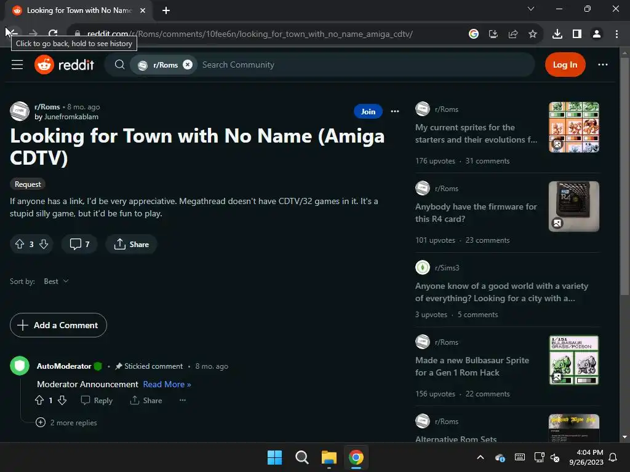Open 'Made a new Bulbasaur Sprite' post
Image resolution: width=630 pixels, height=472 pixels.
pyautogui.click(x=472, y=366)
